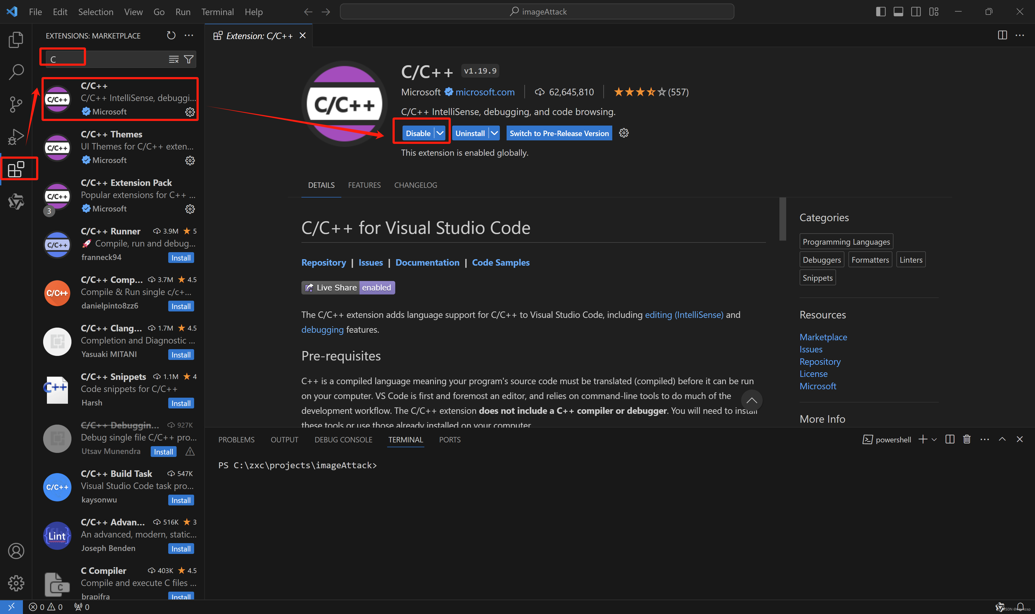Open the Source Control view
1035x614 pixels.
point(16,104)
